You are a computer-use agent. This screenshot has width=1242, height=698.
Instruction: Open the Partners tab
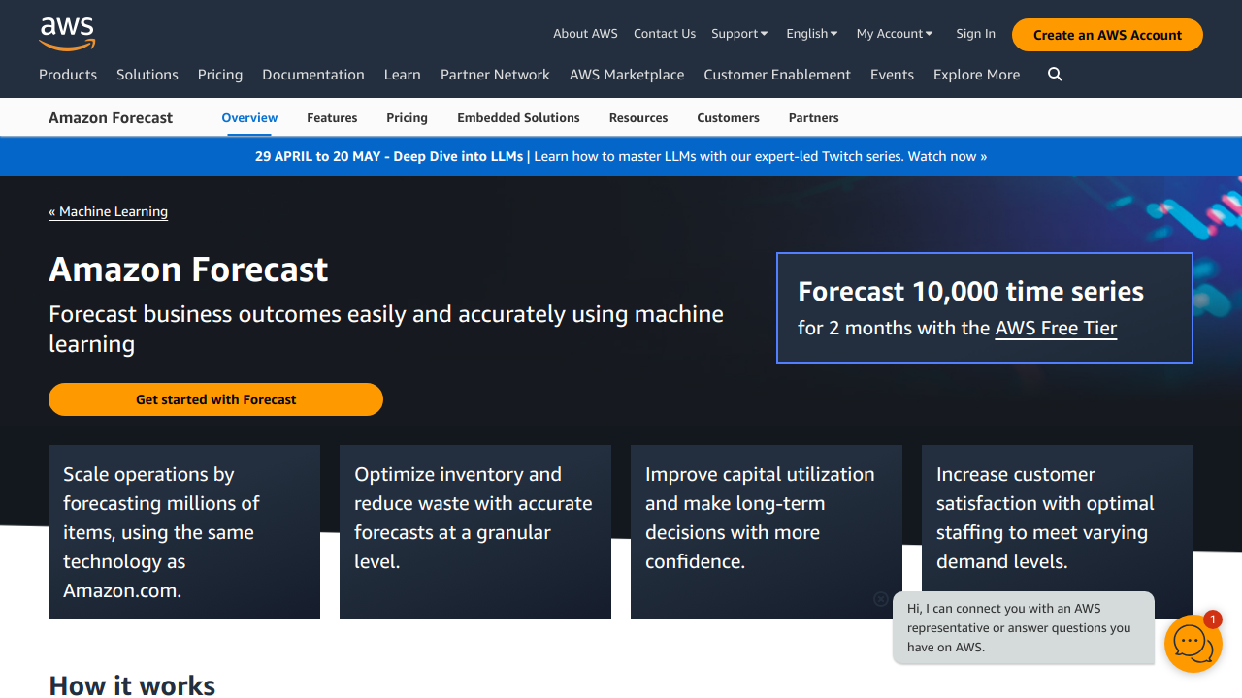point(813,118)
